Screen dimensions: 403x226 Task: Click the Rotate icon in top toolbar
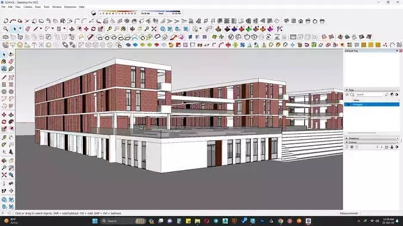(x=93, y=29)
